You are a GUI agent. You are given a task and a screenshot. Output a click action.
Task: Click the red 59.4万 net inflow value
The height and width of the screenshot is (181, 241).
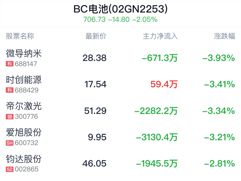164,84
